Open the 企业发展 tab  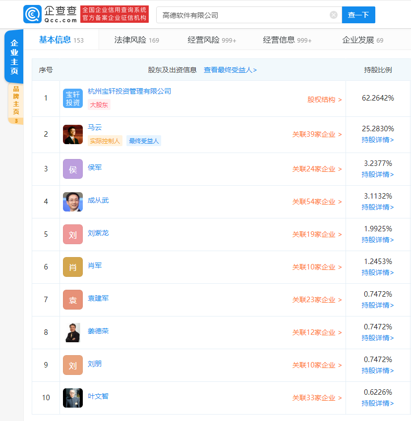point(362,40)
